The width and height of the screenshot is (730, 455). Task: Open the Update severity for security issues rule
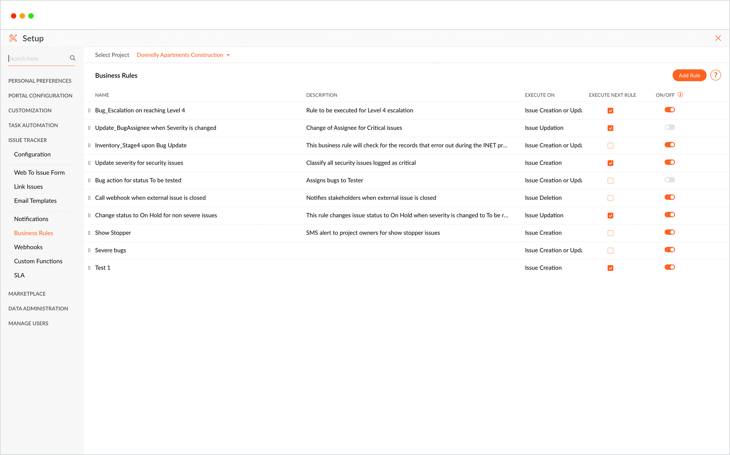coord(139,163)
